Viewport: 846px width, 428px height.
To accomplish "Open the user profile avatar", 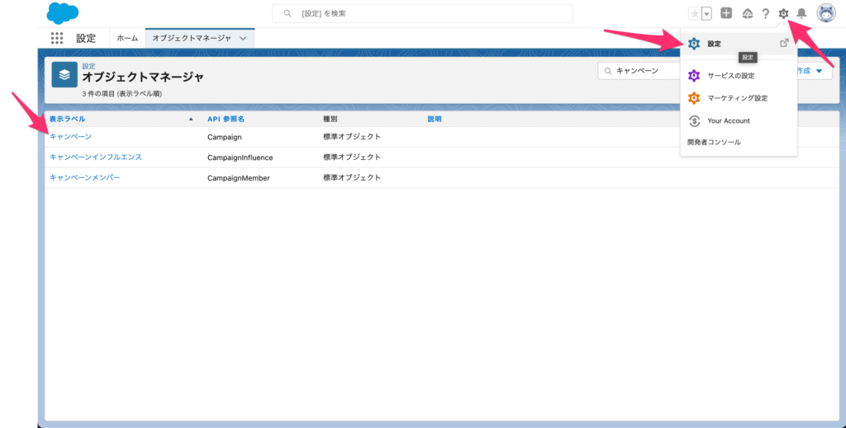I will [x=826, y=13].
